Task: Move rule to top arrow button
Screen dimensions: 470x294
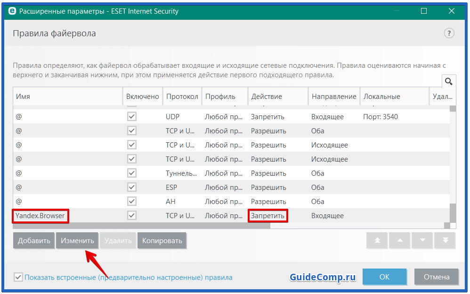Action: (377, 240)
